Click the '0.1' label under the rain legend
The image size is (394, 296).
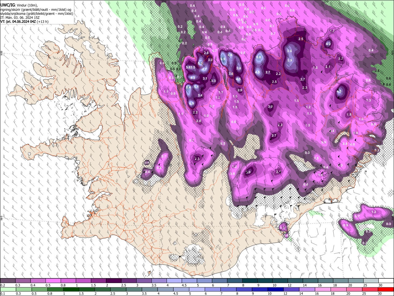[x=2, y=294]
